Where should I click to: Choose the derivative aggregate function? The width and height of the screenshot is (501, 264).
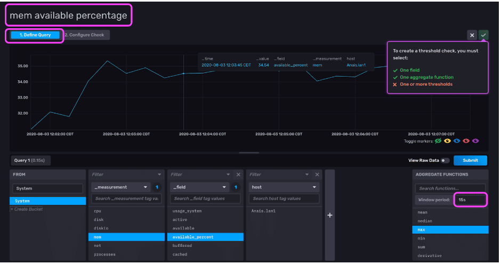pos(450,255)
